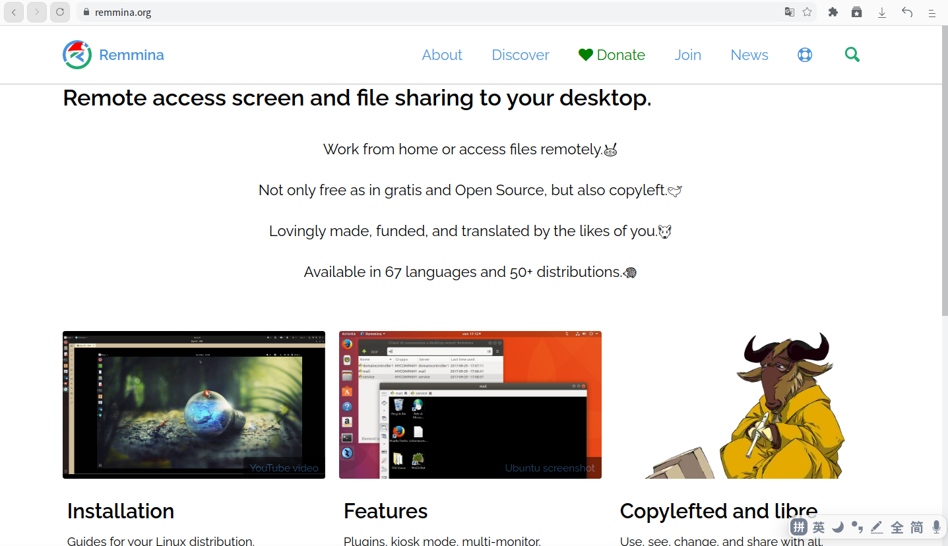Open the site search magnifier icon
This screenshot has height=546, width=948.
point(852,55)
